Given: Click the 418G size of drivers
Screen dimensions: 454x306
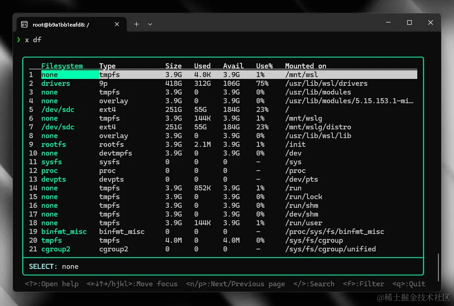Looking at the screenshot, I should [x=174, y=83].
